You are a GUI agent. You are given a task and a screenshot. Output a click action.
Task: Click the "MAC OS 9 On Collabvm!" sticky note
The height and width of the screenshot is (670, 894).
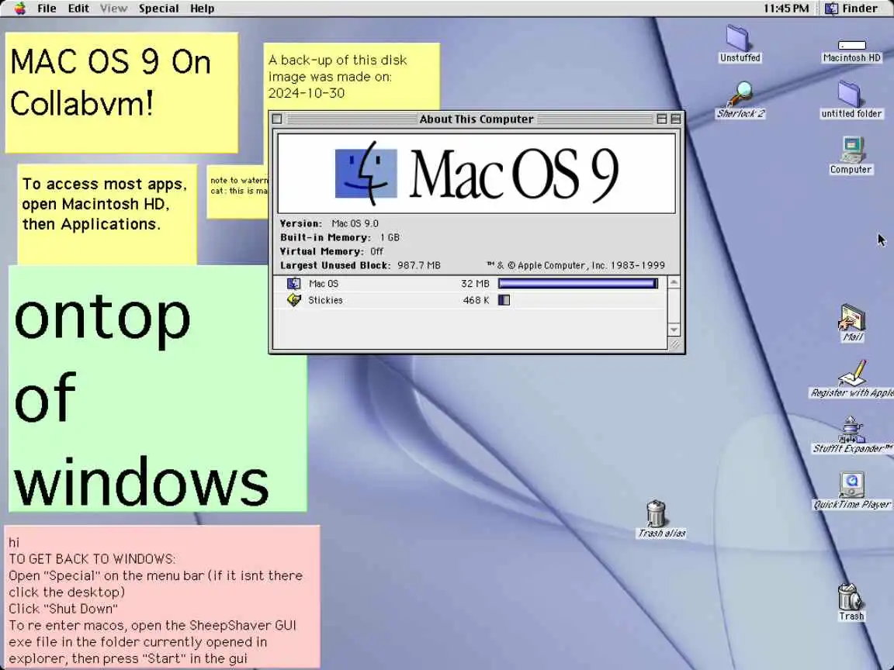tap(121, 92)
